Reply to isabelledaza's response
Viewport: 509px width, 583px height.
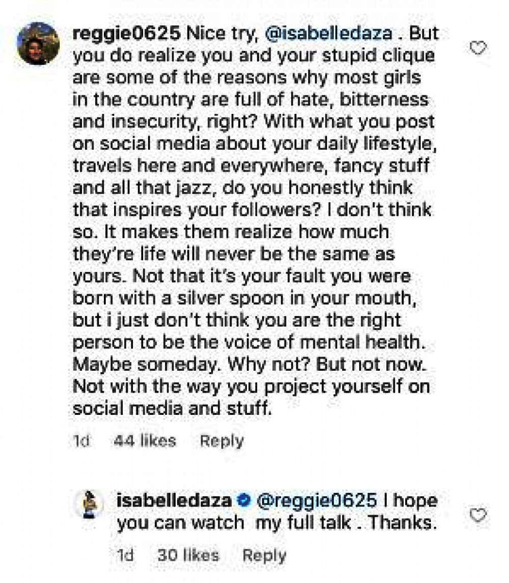264,555
